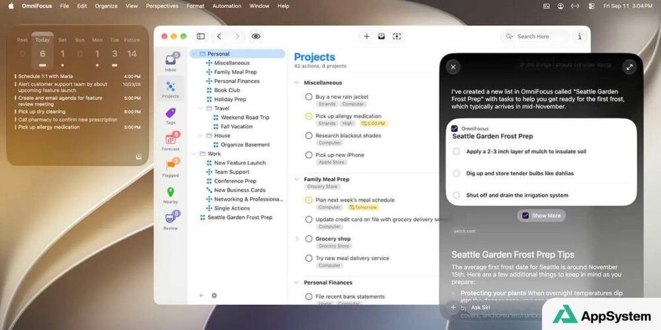
Task: Collapse the Travel folder in sidebar
Action: 201,108
